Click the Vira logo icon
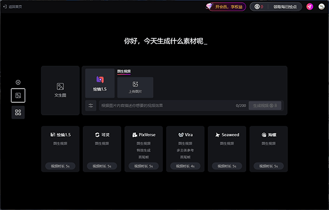 coord(181,135)
